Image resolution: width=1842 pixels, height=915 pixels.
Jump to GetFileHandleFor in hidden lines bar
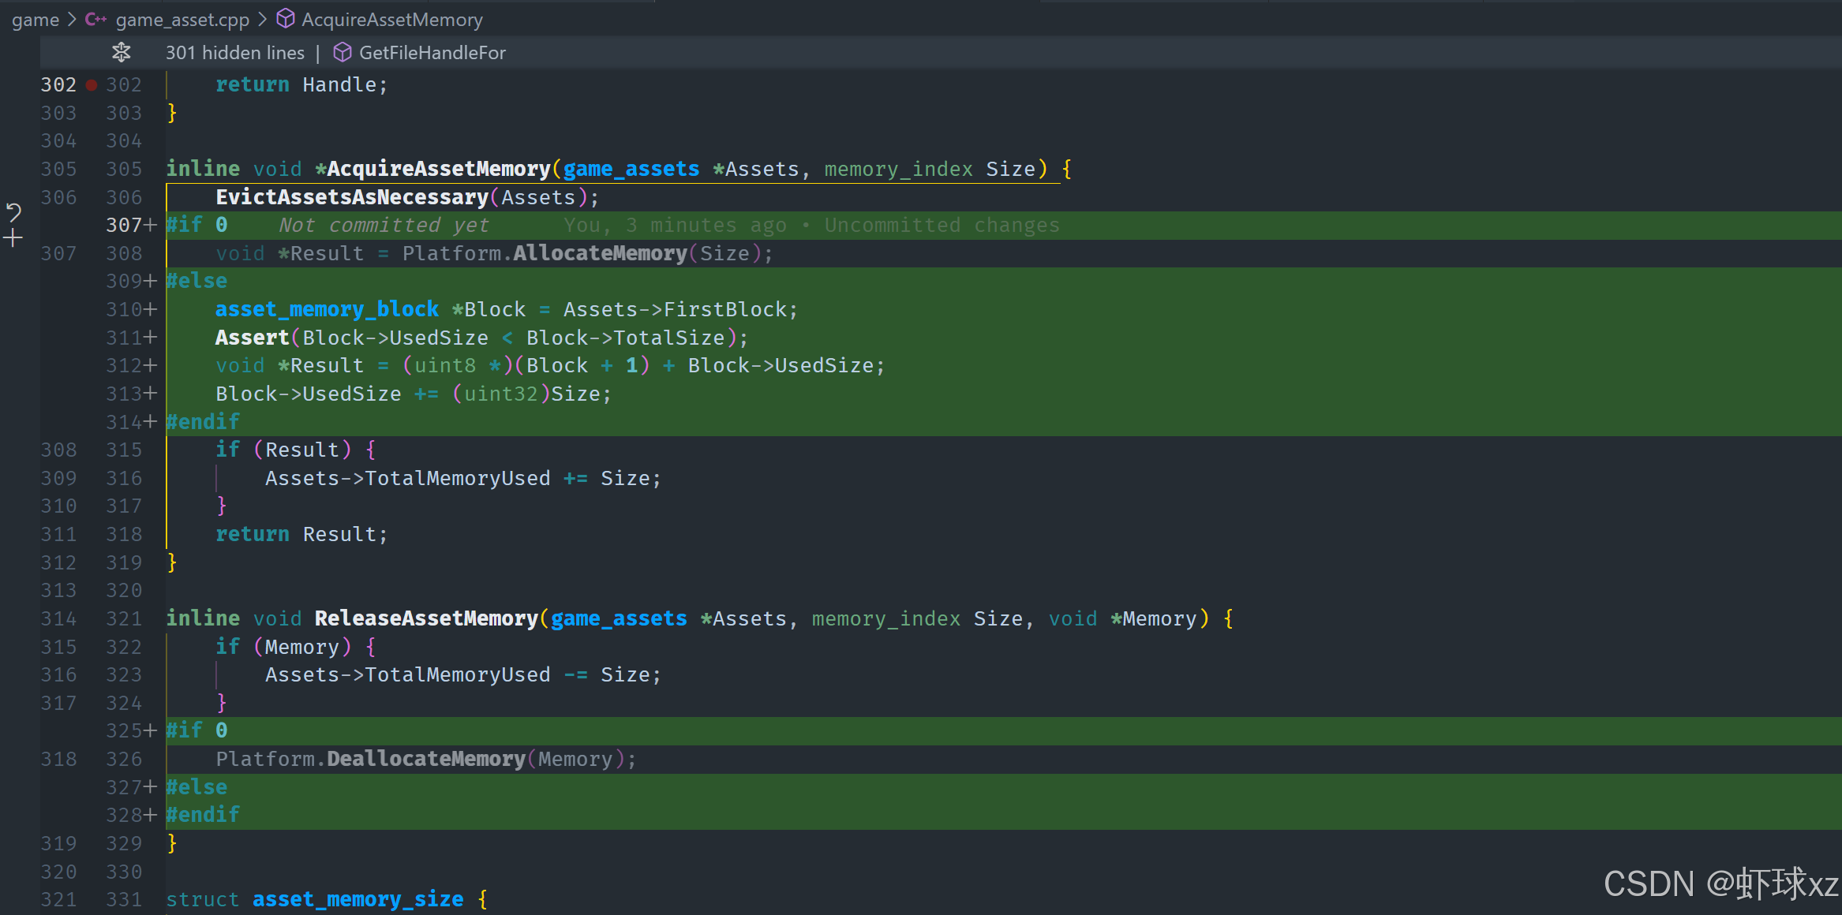click(x=432, y=53)
